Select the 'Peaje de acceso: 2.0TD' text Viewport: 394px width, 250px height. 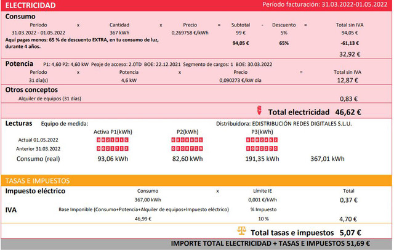click(116, 64)
